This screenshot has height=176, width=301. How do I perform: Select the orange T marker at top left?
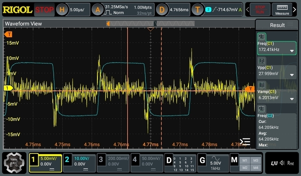(x=8, y=34)
